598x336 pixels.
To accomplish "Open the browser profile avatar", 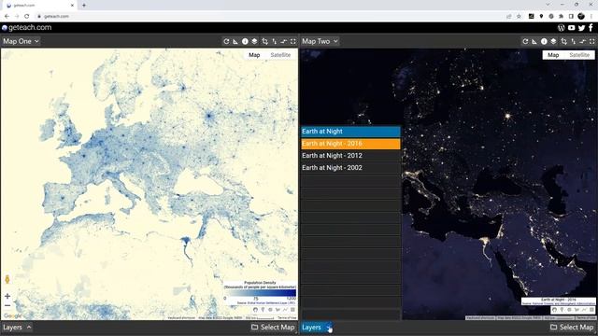I will [x=581, y=16].
